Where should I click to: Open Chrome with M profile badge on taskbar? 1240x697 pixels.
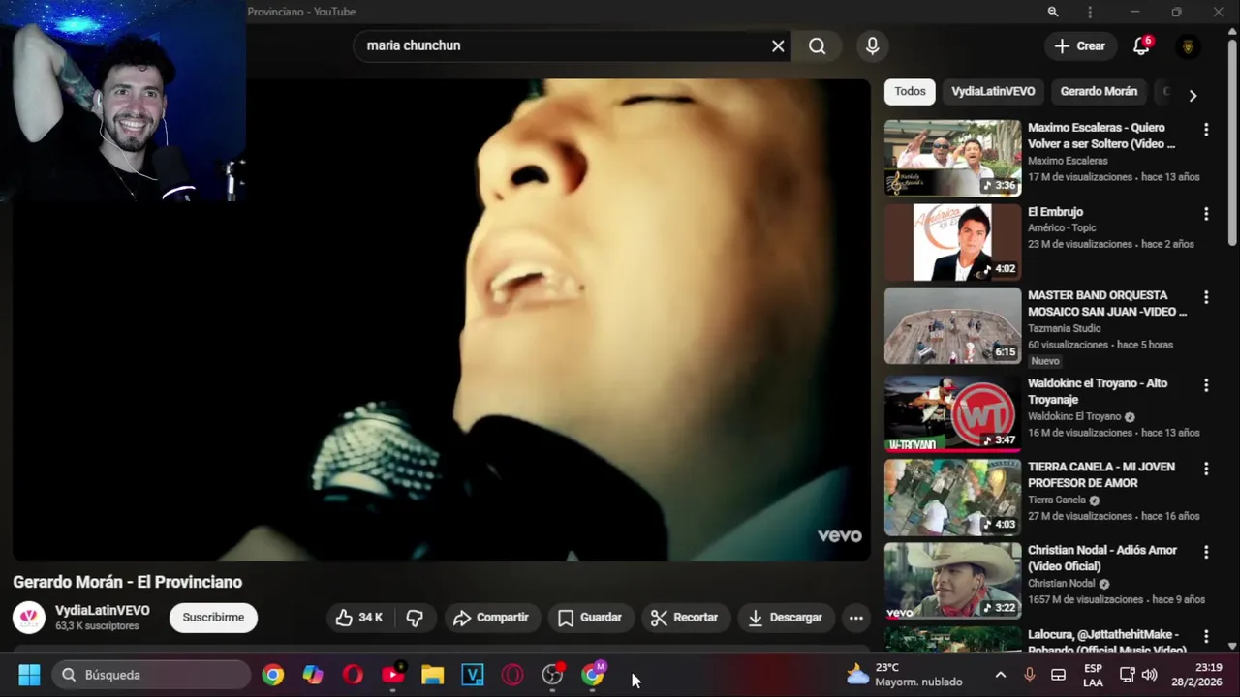[x=592, y=675]
